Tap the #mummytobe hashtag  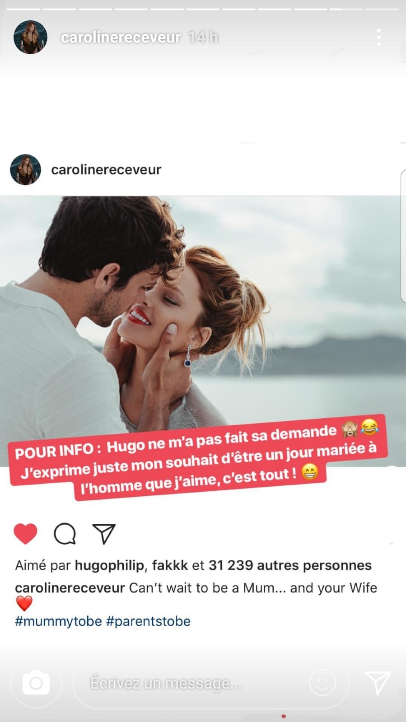point(58,621)
